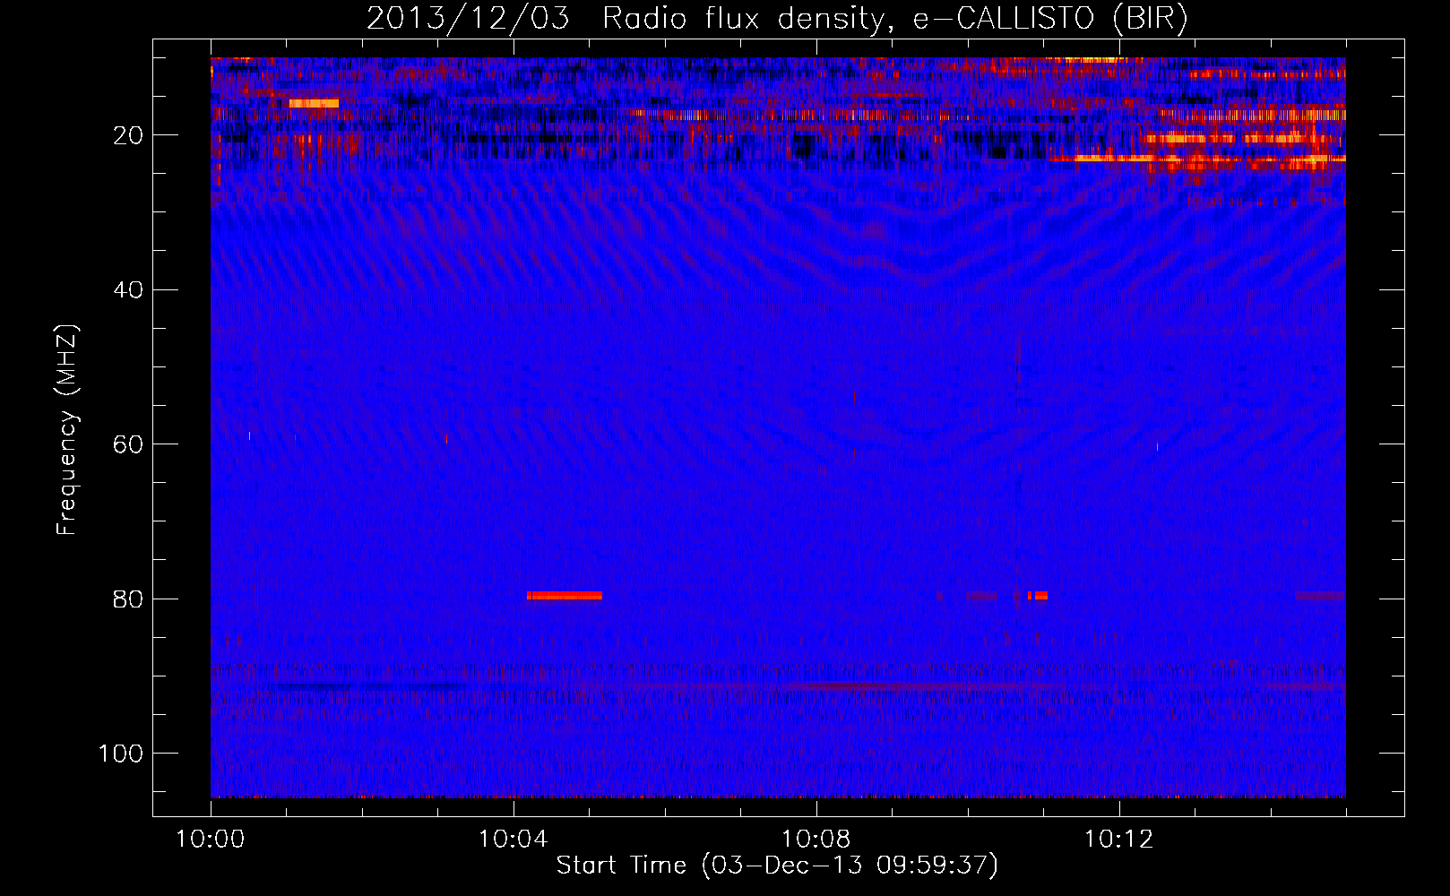This screenshot has height=896, width=1450.
Task: Click the long red 80 MHz burst near 10:04
Action: (565, 596)
